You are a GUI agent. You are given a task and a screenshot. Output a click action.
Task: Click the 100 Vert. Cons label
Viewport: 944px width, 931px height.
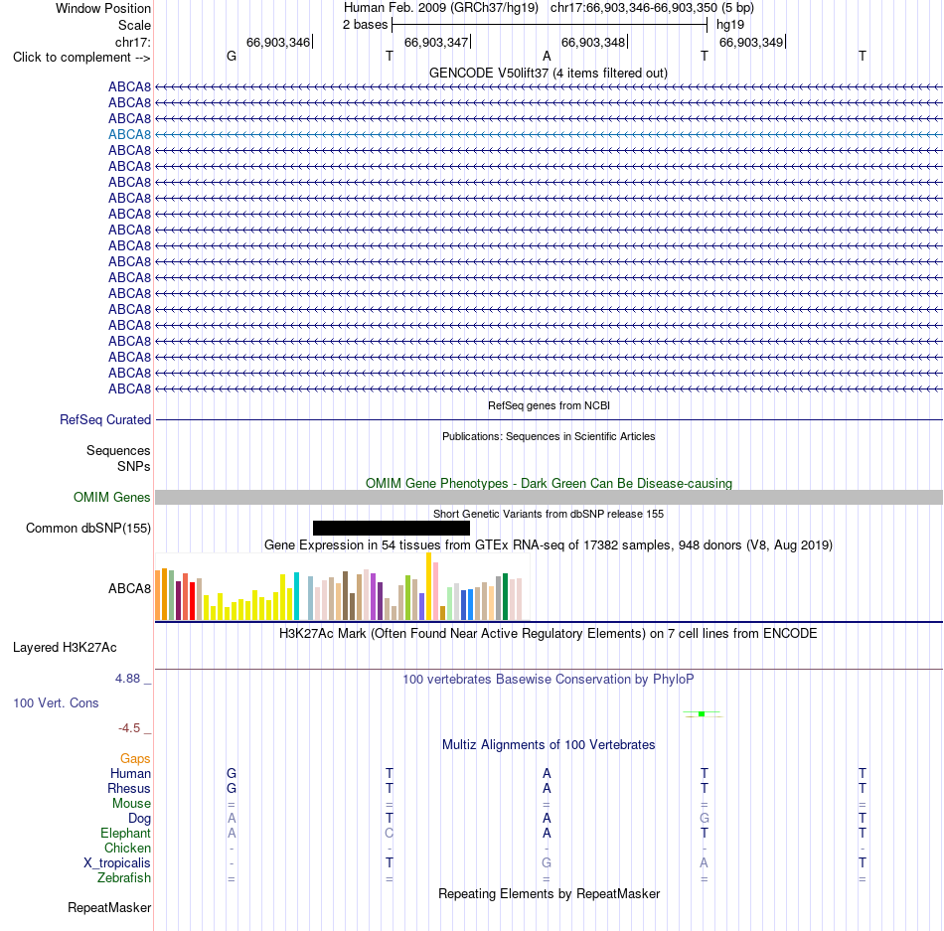coord(56,702)
